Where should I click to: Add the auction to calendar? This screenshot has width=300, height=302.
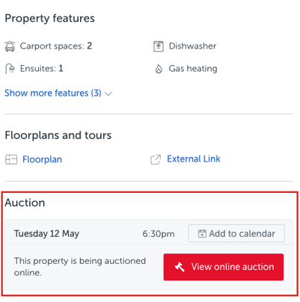tap(236, 233)
